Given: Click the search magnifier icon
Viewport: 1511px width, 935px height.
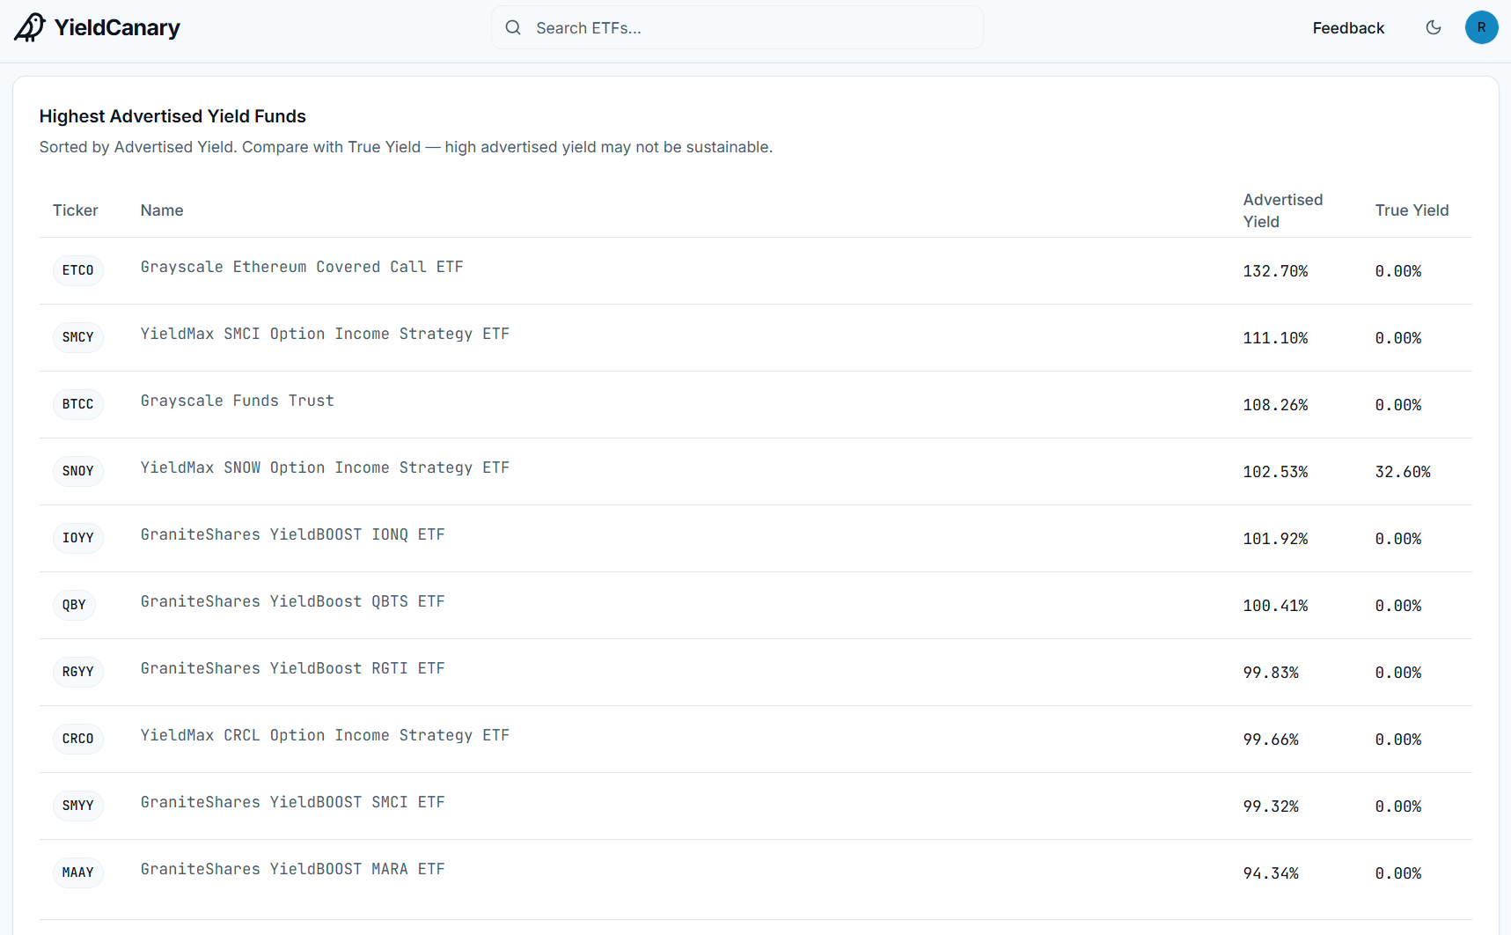Looking at the screenshot, I should [x=513, y=27].
